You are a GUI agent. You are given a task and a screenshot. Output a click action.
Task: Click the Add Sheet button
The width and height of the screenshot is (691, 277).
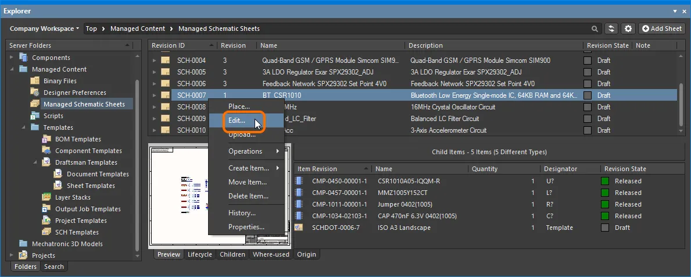coord(661,29)
